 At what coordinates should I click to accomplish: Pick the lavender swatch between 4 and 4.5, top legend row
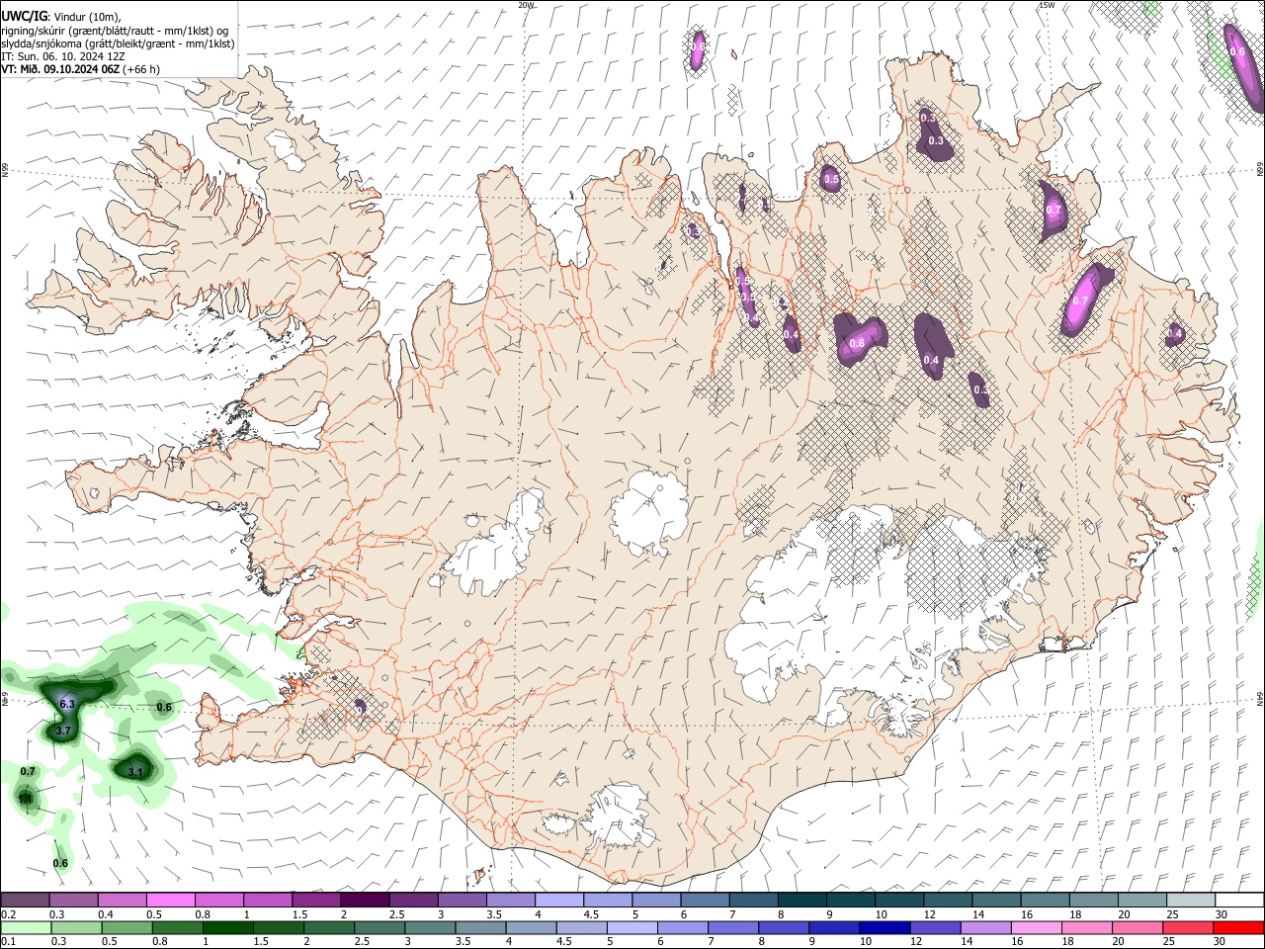559,901
